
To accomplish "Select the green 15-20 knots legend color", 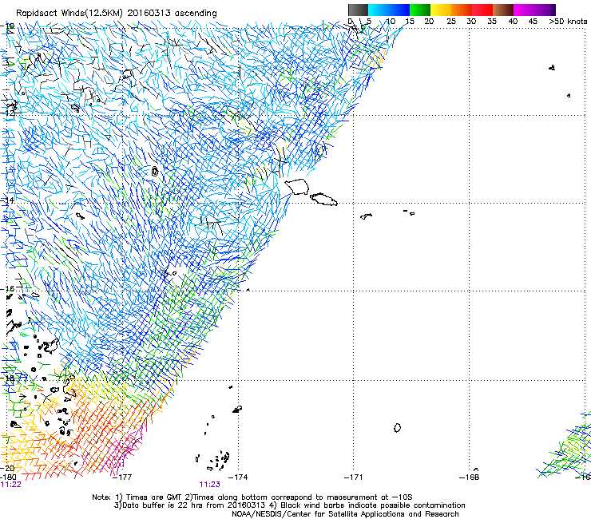I will 420,10.
